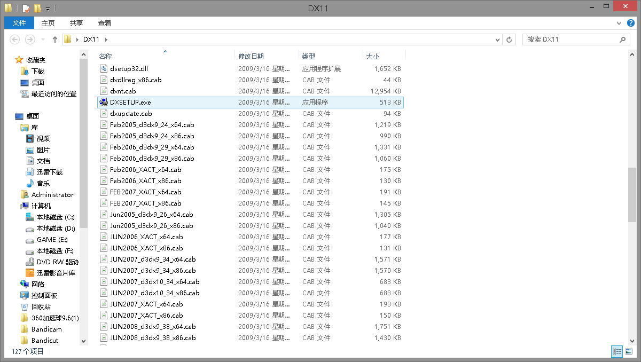Expand the ribbon with the chevron
This screenshot has height=362, width=641.
point(619,23)
